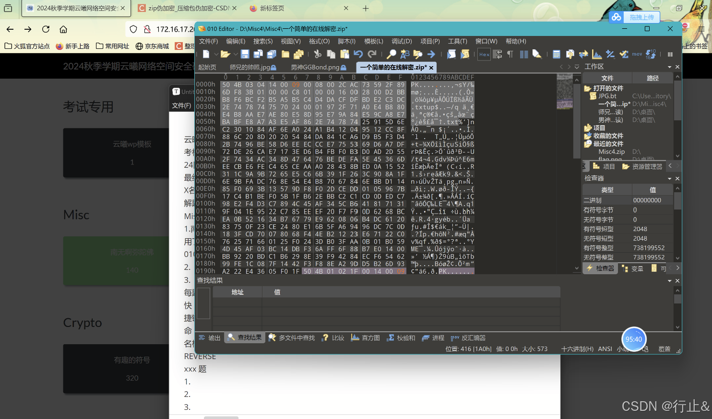Toggle the Hex edit mode button
Viewport: 712px width, 419px height.
484,54
